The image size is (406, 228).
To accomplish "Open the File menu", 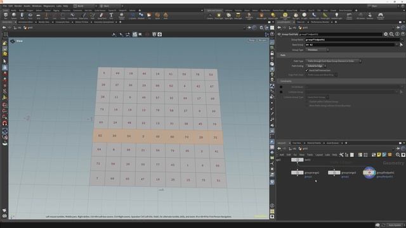I will pos(4,6).
